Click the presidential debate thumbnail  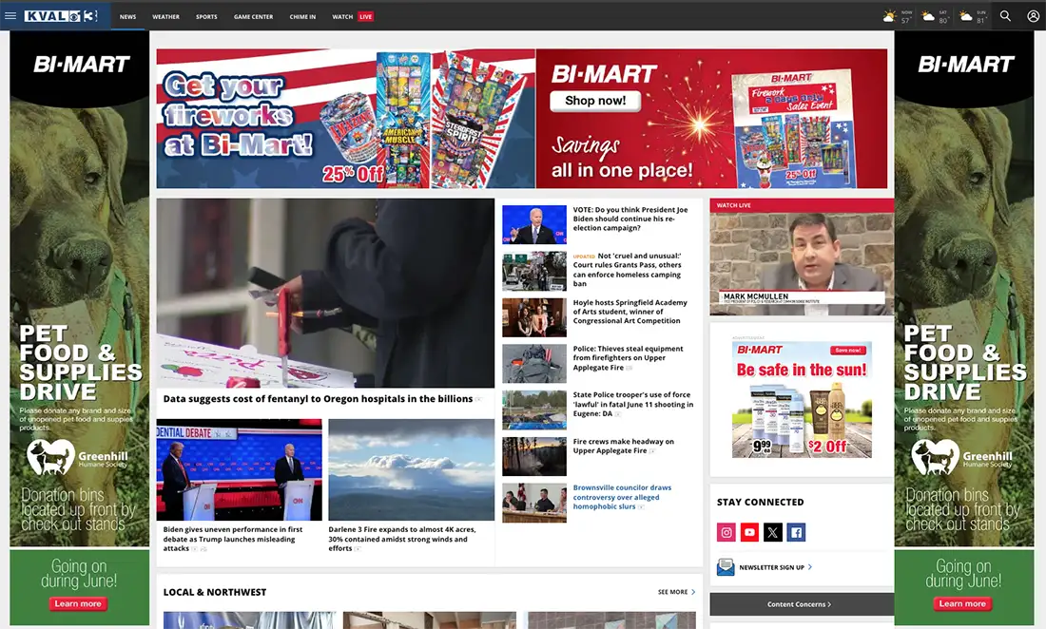click(239, 469)
